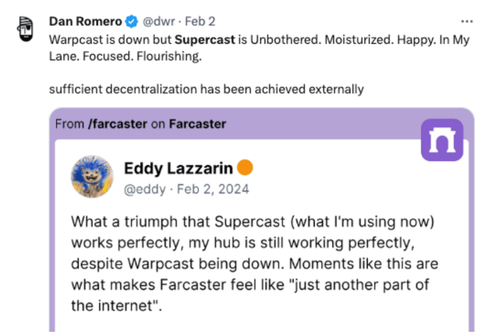Click the bold Supercast word in tweet
Viewport: 488px width, 333px height.
205,40
